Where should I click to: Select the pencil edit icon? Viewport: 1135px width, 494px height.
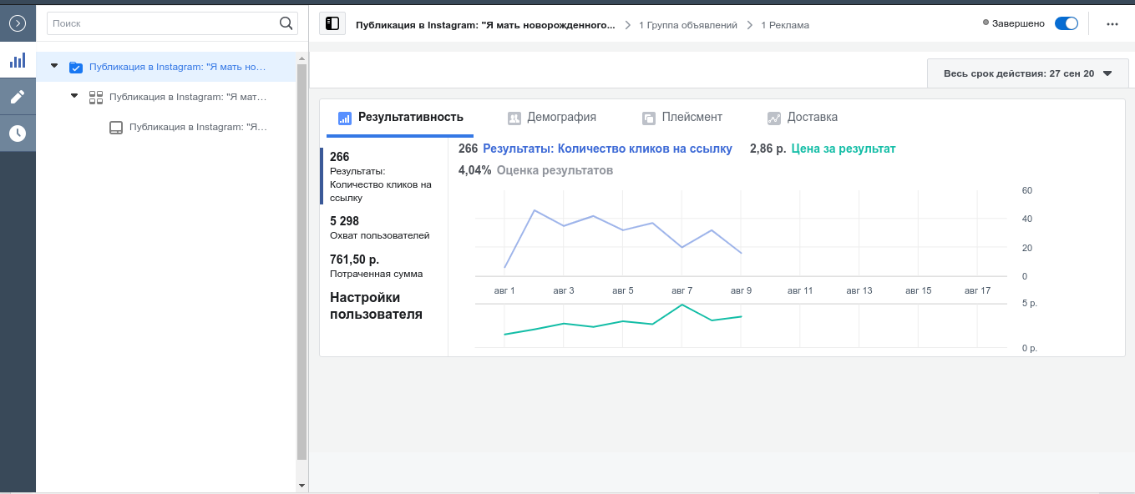click(18, 97)
